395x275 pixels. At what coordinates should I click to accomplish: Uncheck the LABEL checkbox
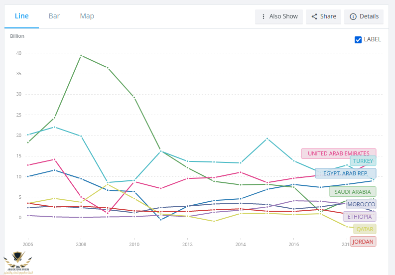point(358,39)
